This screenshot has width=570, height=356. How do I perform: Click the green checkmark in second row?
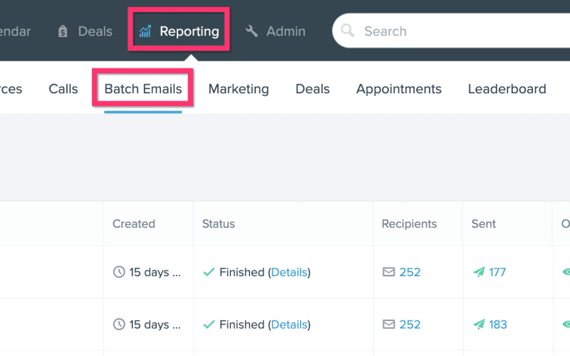pyautogui.click(x=209, y=324)
